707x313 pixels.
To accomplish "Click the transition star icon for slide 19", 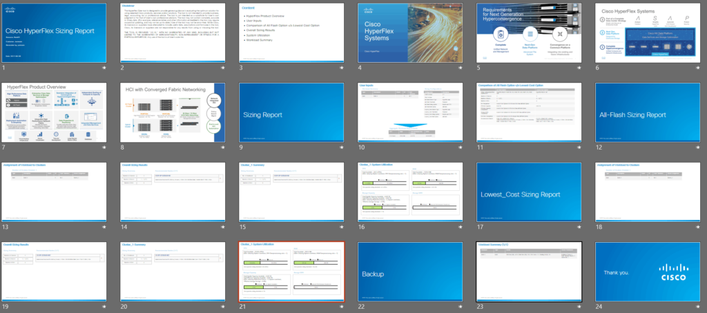I will pyautogui.click(x=104, y=307).
